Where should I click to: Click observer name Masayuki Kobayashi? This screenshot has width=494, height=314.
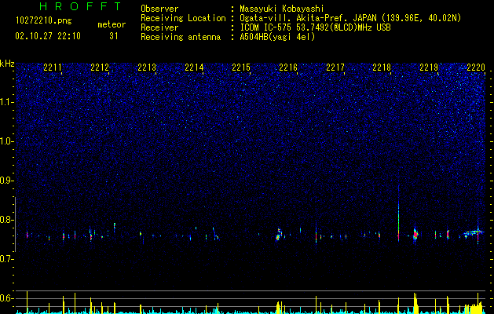click(282, 9)
